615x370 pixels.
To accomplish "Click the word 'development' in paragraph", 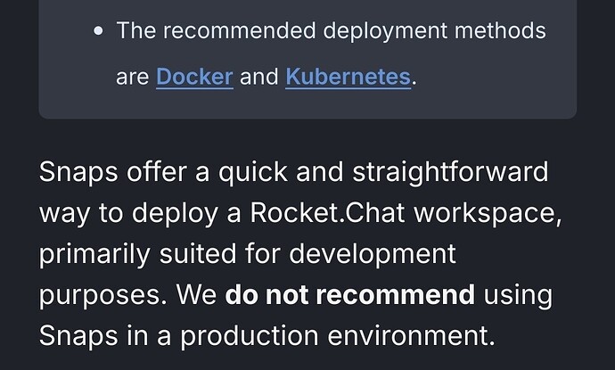I will click(x=373, y=254).
